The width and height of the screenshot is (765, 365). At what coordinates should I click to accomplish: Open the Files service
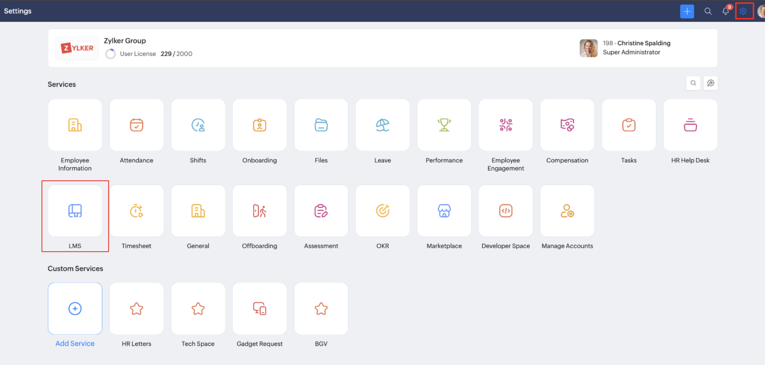tap(321, 125)
